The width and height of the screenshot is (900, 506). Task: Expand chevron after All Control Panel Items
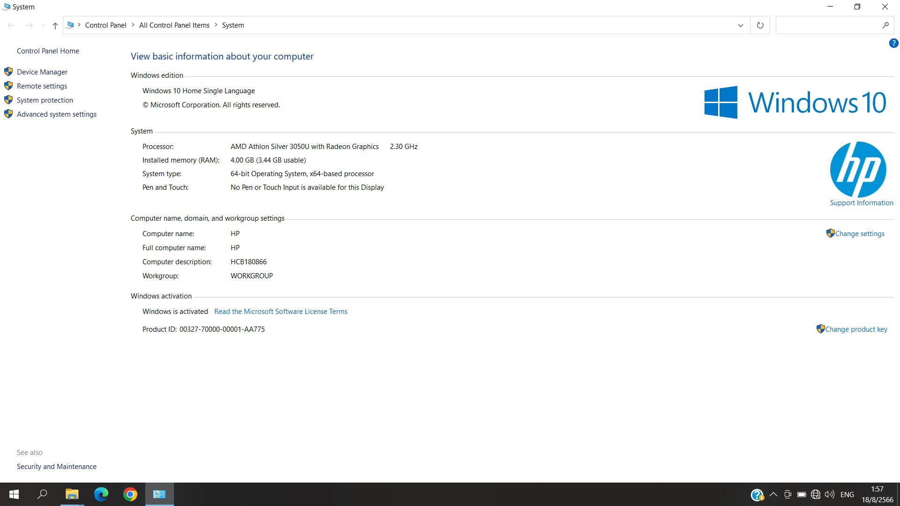click(x=216, y=25)
